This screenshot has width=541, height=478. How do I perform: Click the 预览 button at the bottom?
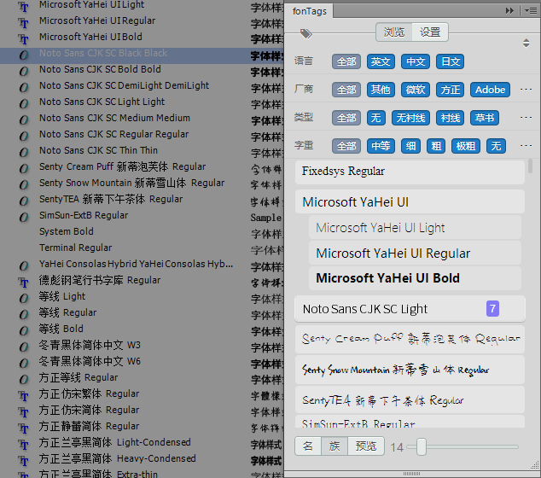(x=366, y=446)
